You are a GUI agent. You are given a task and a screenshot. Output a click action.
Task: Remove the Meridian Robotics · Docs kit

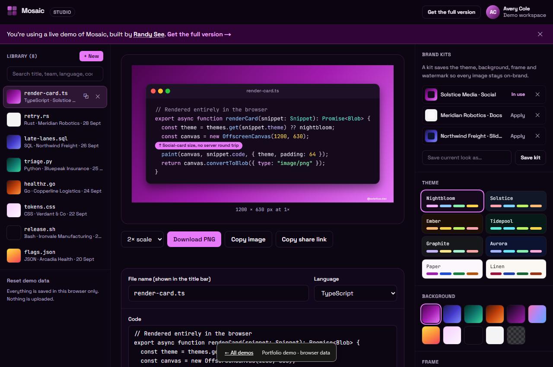point(537,115)
